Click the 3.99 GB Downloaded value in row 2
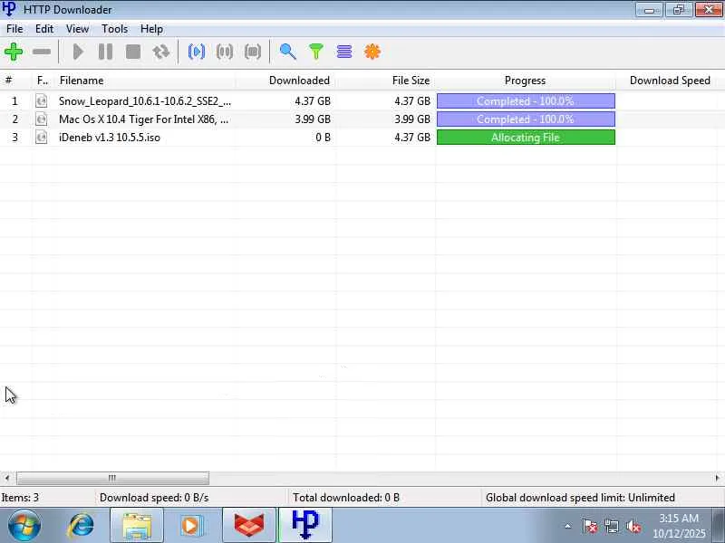The image size is (725, 543). coord(313,119)
